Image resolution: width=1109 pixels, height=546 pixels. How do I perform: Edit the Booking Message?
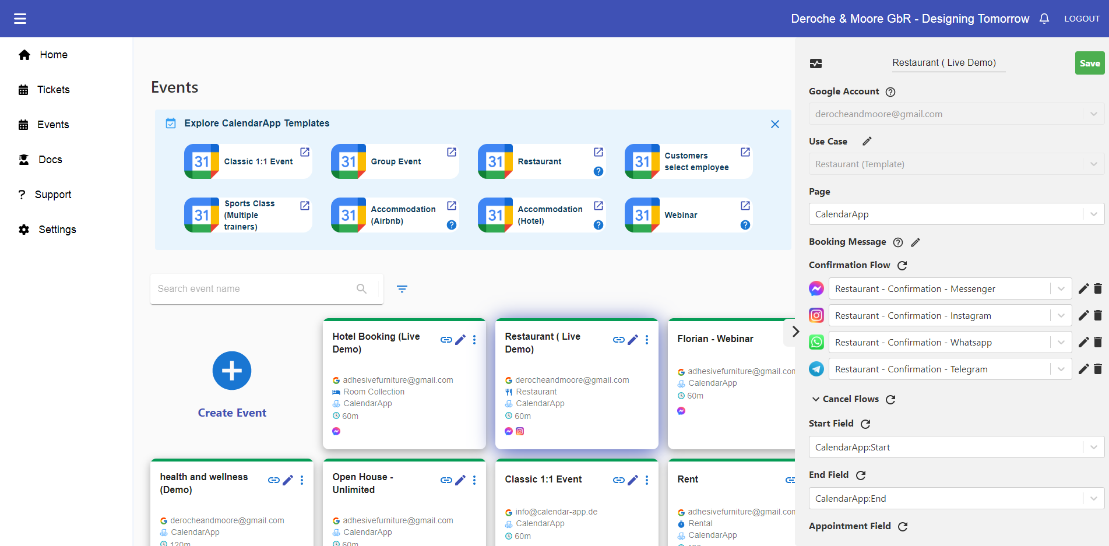point(916,242)
